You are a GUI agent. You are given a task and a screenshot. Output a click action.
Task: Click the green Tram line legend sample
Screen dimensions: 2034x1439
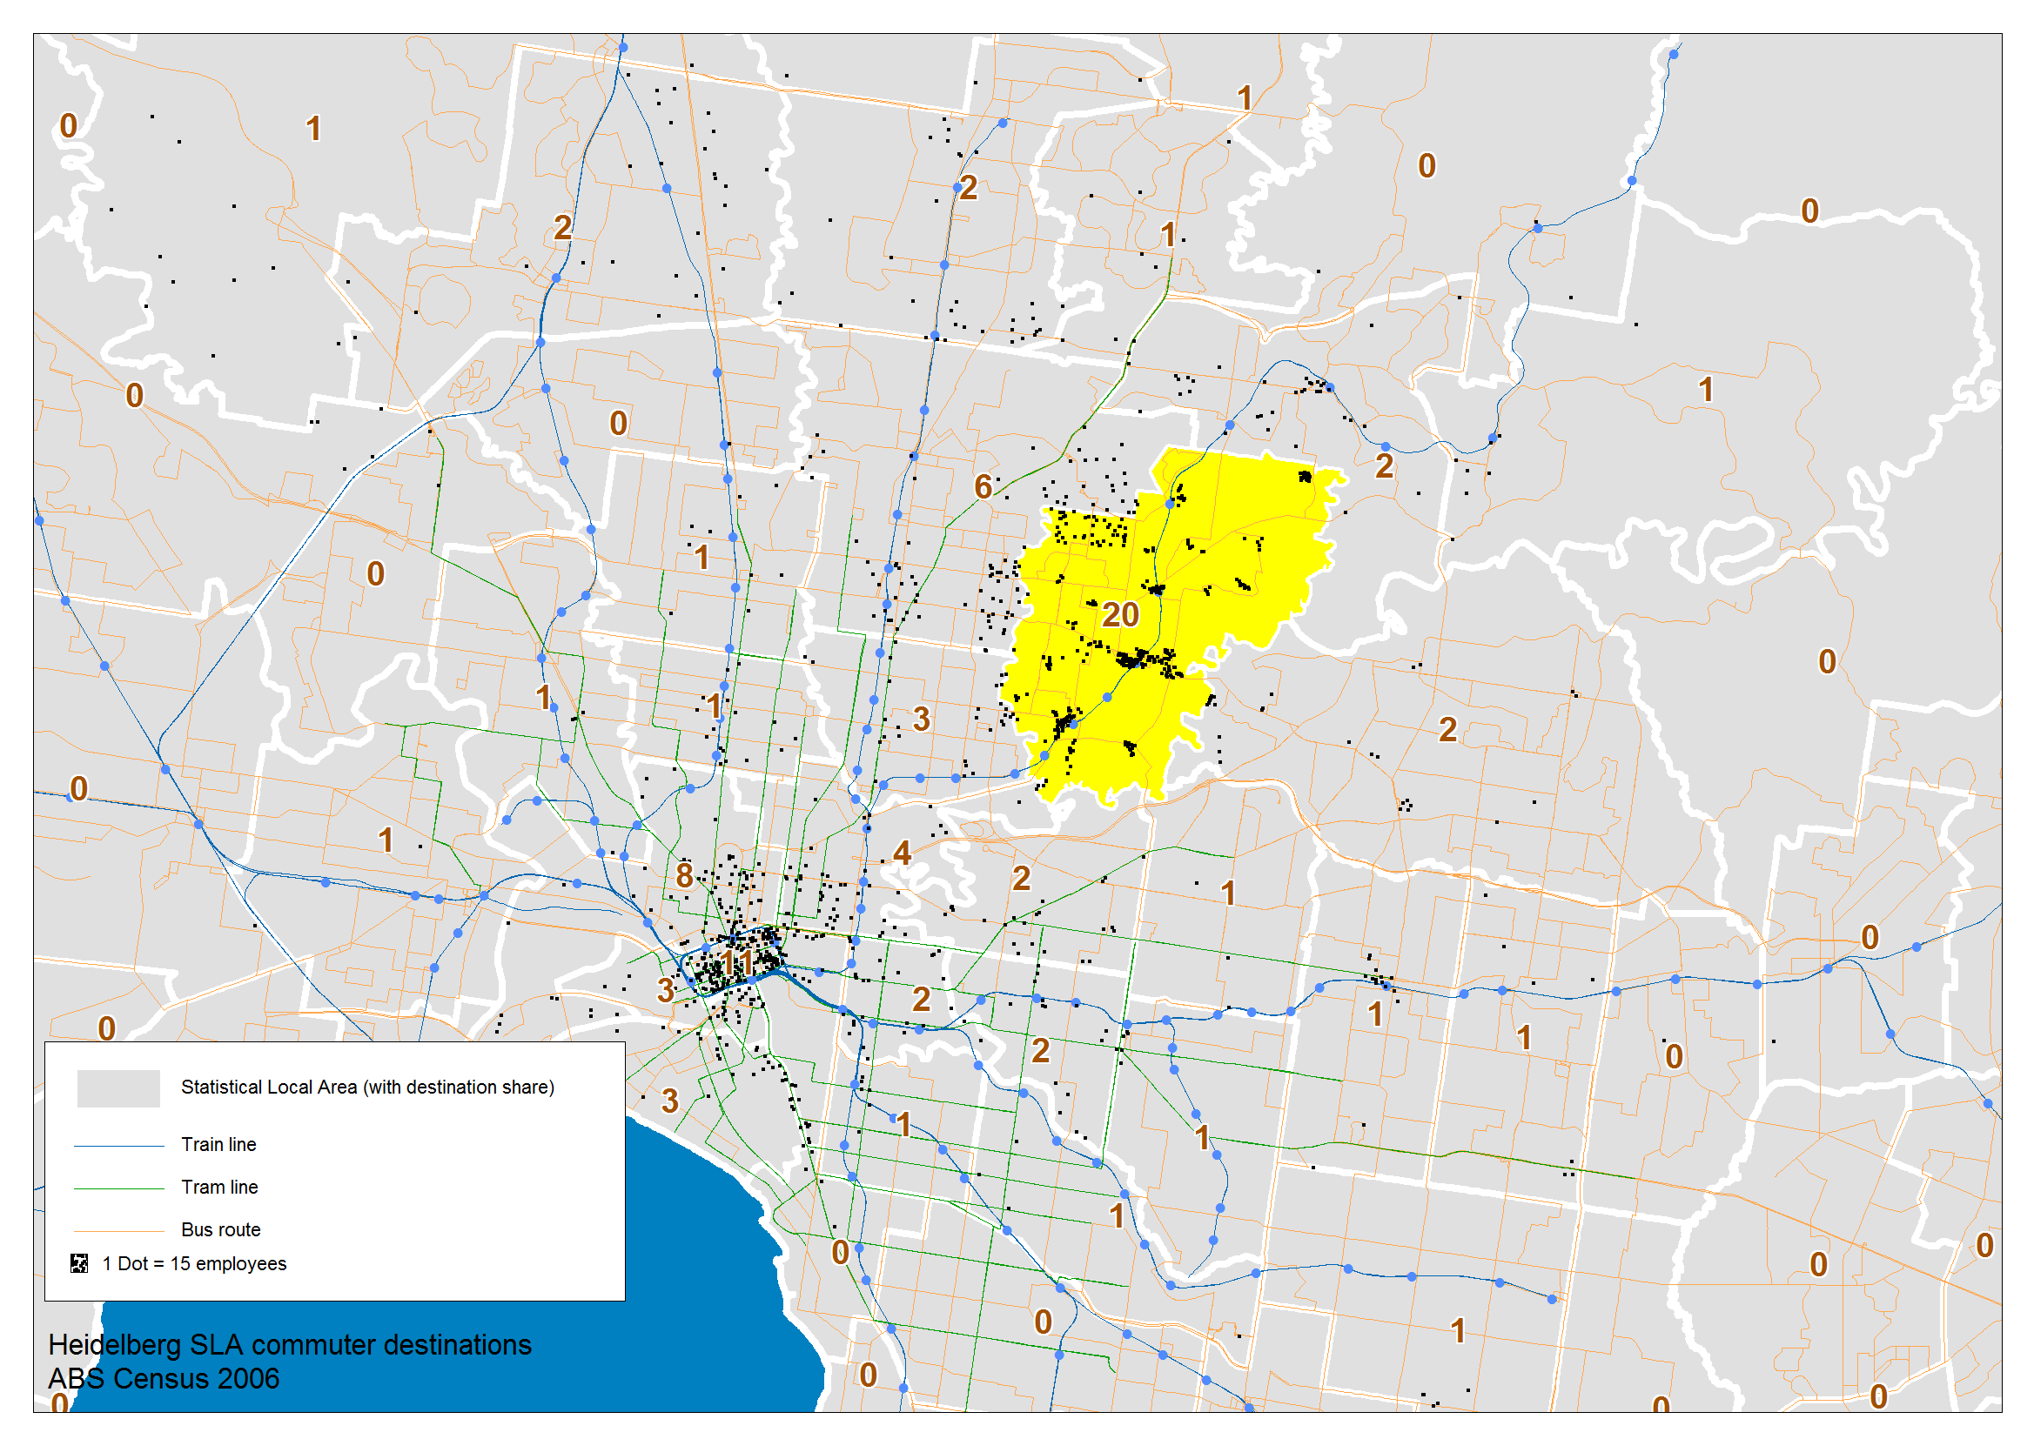pos(117,1188)
